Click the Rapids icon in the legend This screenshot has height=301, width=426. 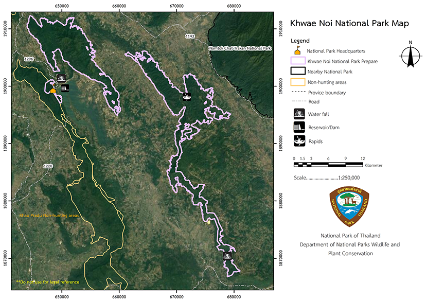(298, 140)
